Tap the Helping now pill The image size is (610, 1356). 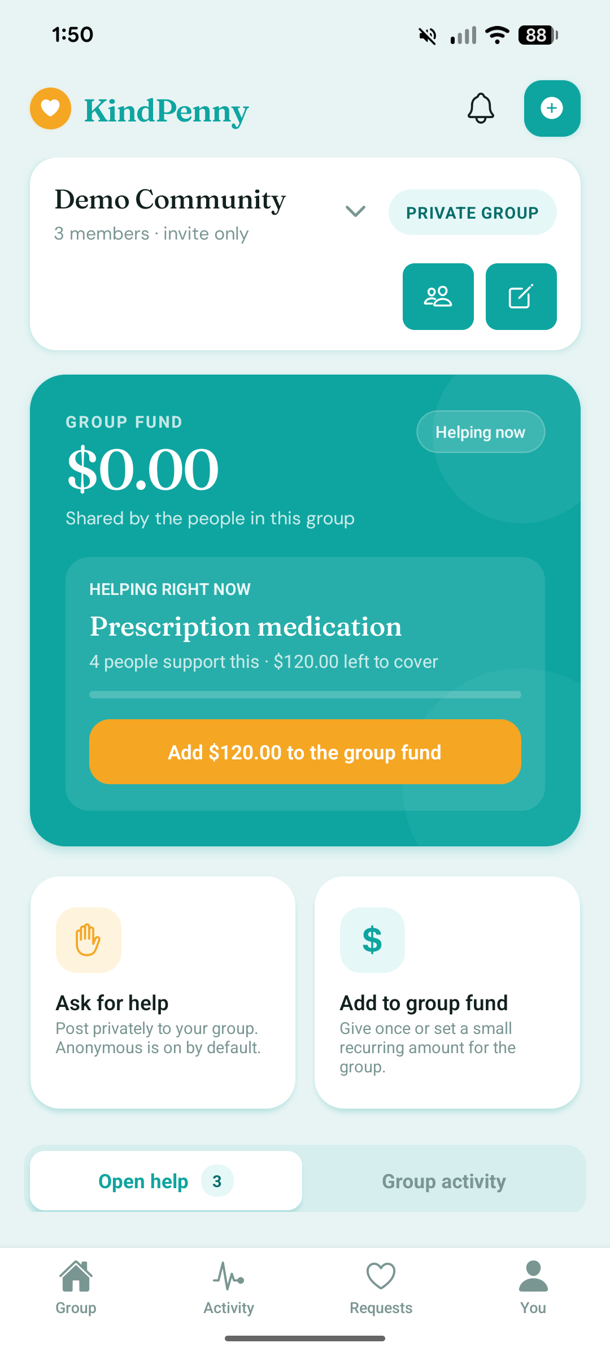(481, 432)
